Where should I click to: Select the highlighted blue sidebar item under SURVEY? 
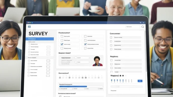click(40, 39)
